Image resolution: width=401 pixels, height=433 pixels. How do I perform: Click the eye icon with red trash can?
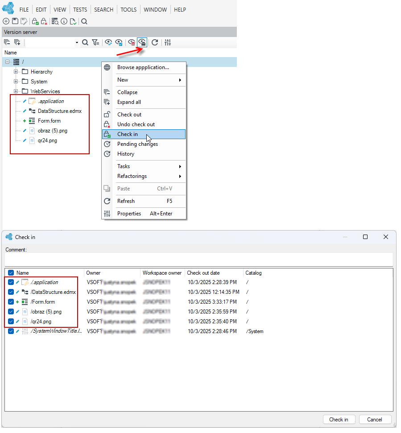[x=132, y=42]
